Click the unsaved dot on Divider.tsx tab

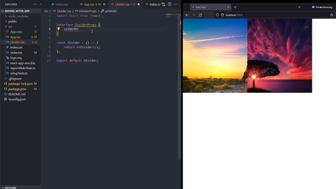139,4
